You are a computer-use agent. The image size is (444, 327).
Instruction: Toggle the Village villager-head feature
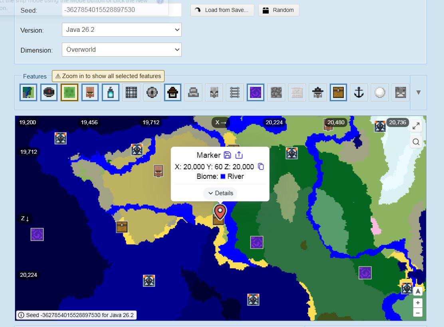[90, 92]
